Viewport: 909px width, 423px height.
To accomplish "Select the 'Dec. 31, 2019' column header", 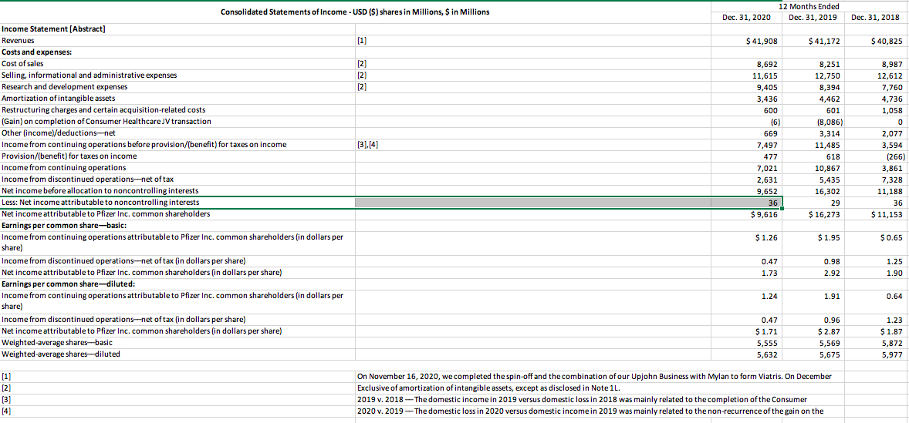I will (x=813, y=18).
